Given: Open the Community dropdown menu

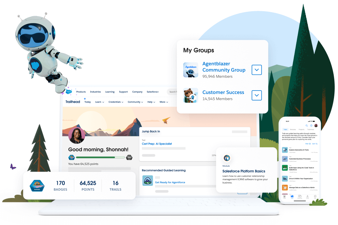Looking at the screenshot, I should click(x=135, y=102).
